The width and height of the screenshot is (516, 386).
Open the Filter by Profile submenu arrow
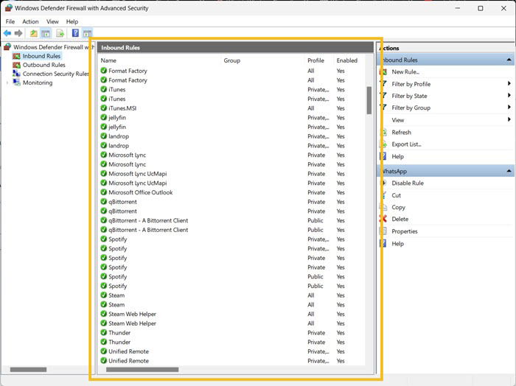click(509, 83)
